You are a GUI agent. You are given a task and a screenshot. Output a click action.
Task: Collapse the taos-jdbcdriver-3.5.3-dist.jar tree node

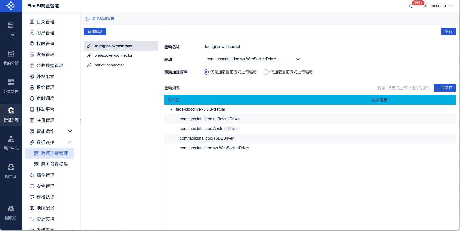171,110
